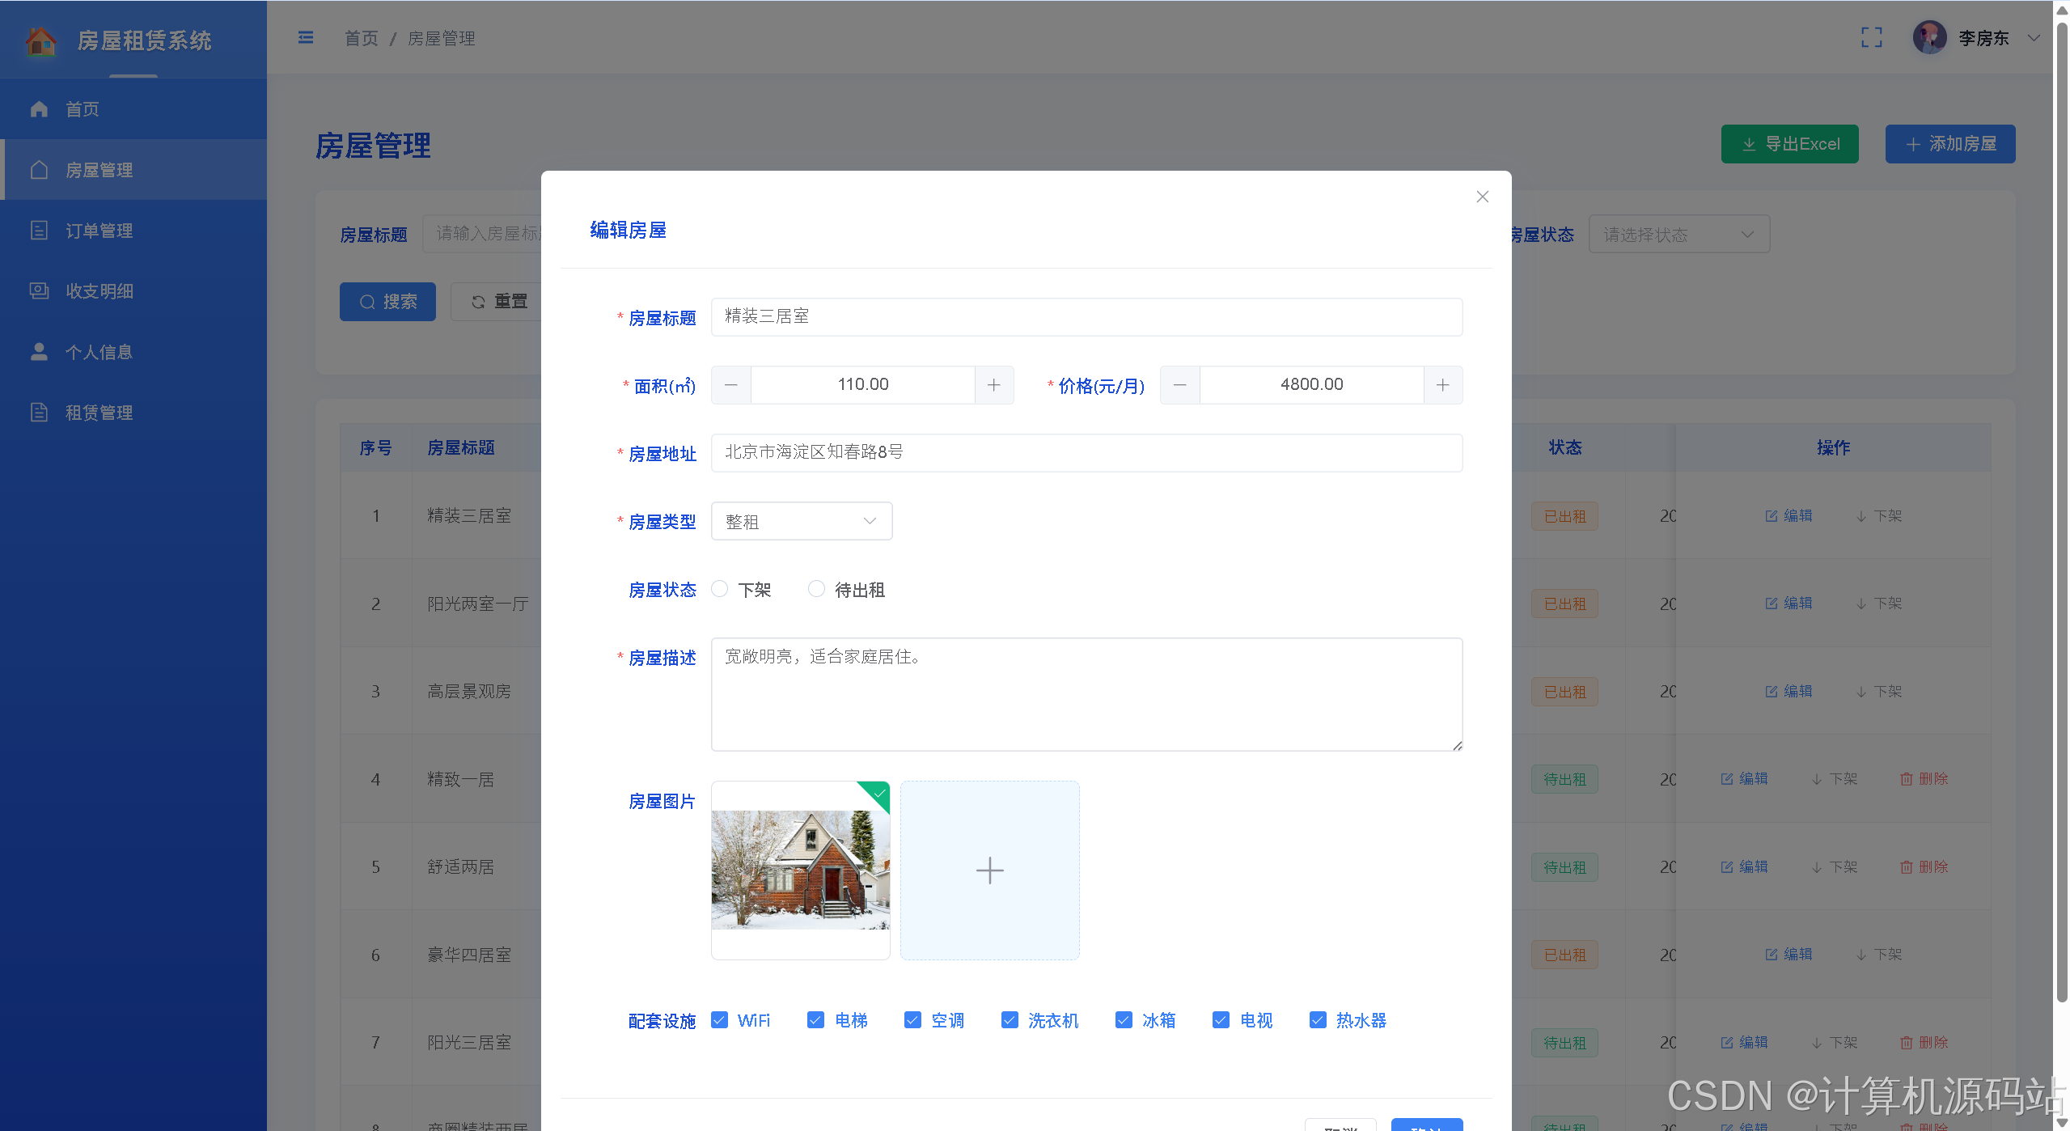Image resolution: width=2070 pixels, height=1131 pixels.
Task: Click the 导出Excel button
Action: coord(1789,144)
